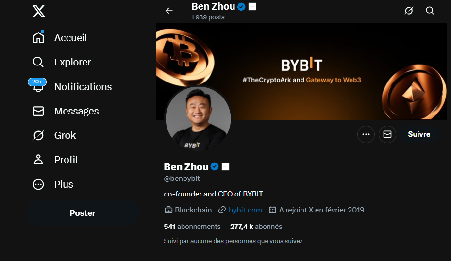Go back using the left arrow

click(169, 11)
